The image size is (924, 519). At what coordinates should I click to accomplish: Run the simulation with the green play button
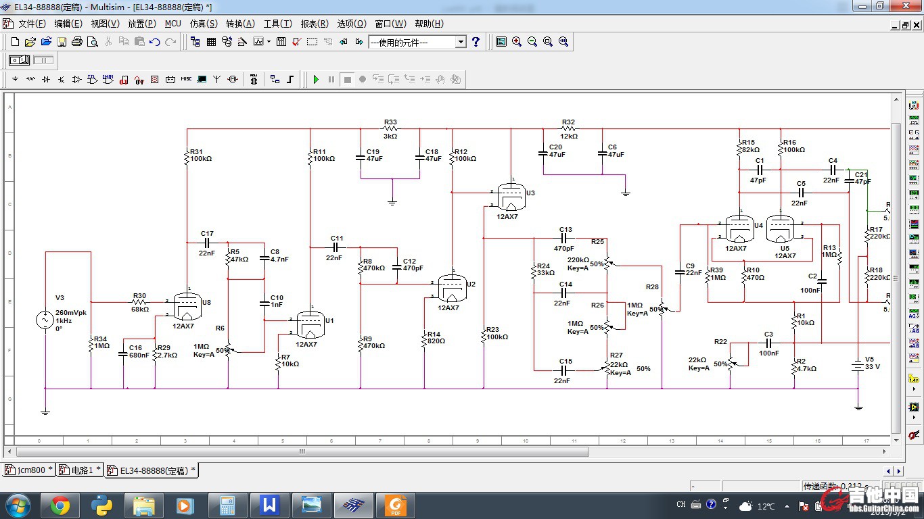(x=316, y=80)
